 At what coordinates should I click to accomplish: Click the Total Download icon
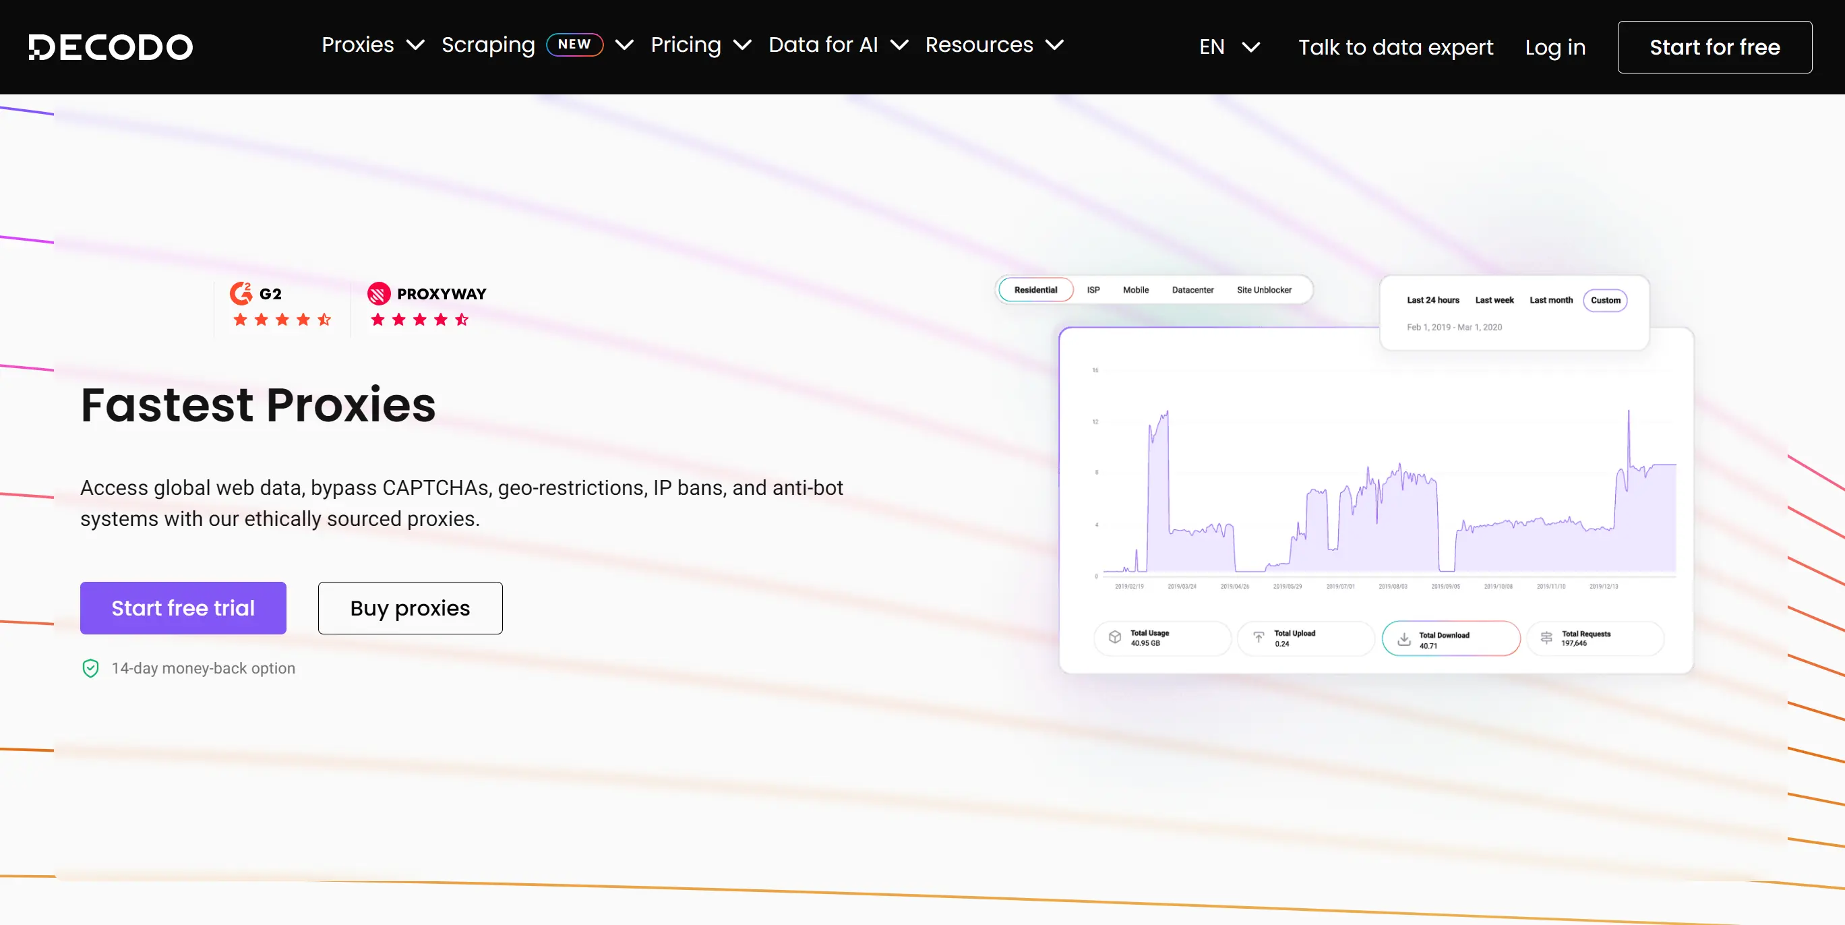(x=1403, y=639)
